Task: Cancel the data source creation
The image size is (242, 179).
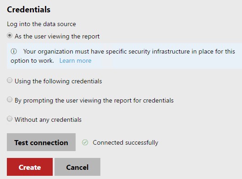Action: pos(77,167)
